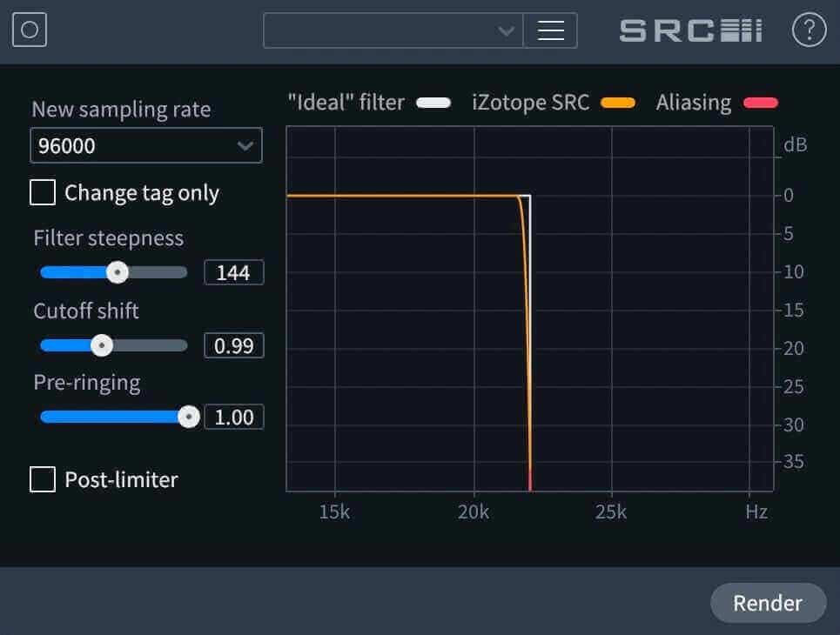Click the "Ideal" filter legend label

point(346,103)
